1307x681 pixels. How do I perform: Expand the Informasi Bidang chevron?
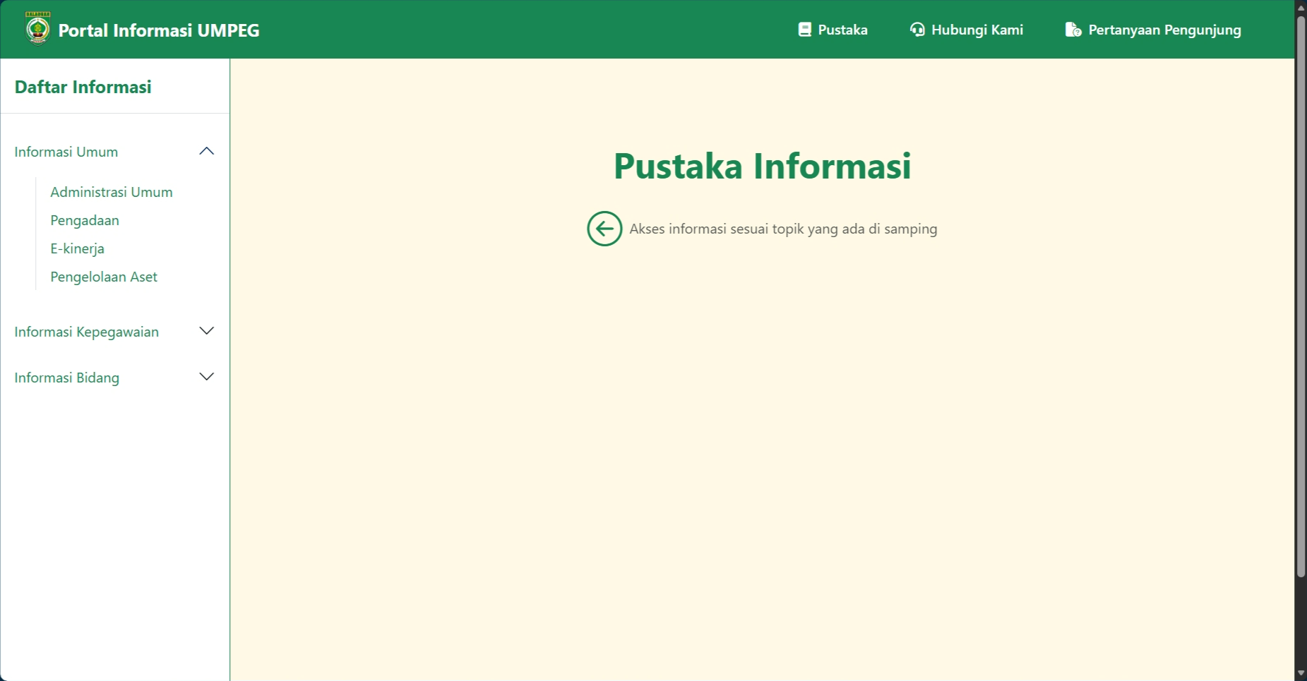[206, 378]
